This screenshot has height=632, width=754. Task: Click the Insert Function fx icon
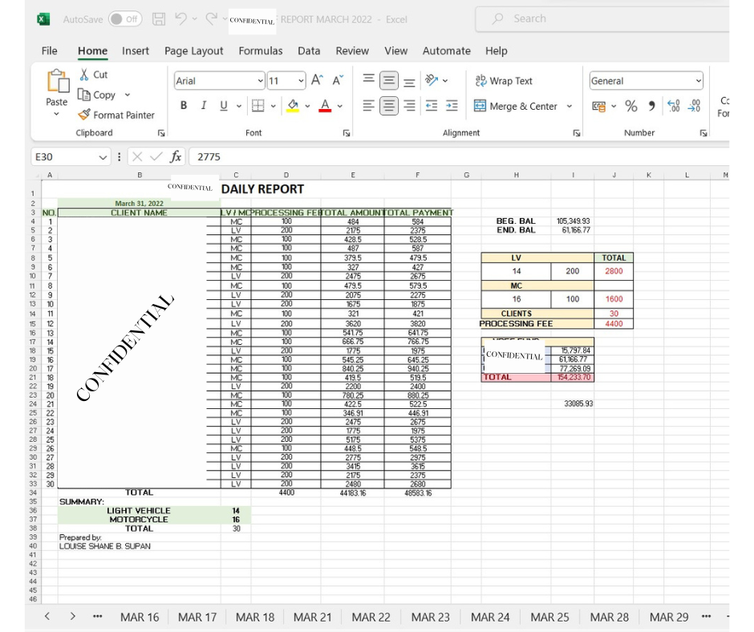click(176, 157)
